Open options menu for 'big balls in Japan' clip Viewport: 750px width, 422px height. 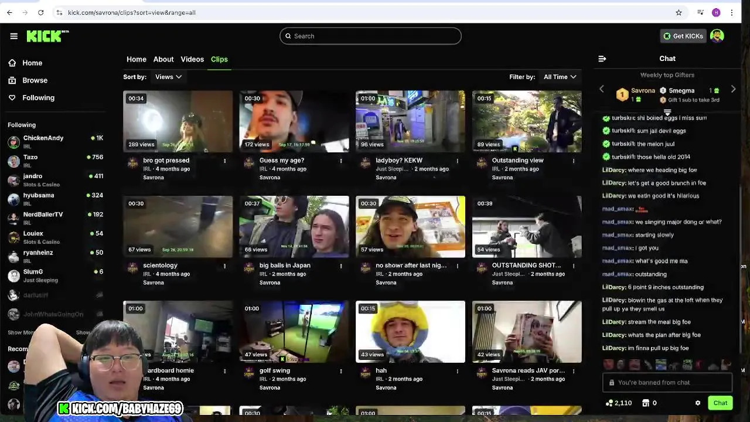341,266
